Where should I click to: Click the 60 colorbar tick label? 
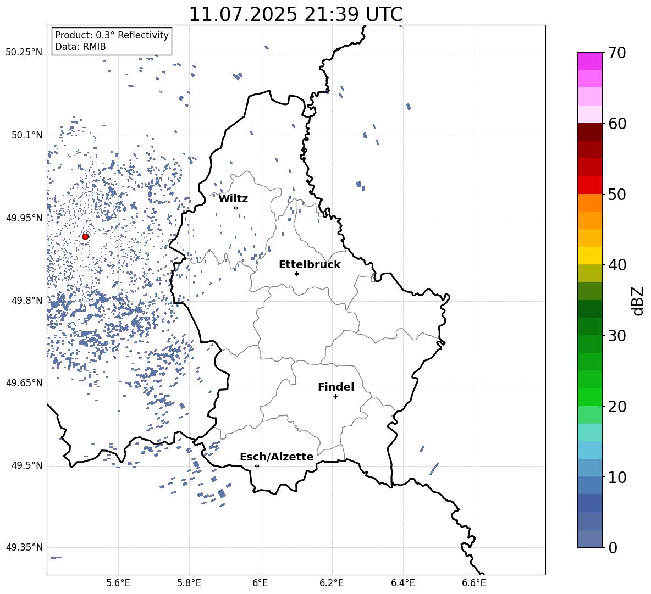617,124
